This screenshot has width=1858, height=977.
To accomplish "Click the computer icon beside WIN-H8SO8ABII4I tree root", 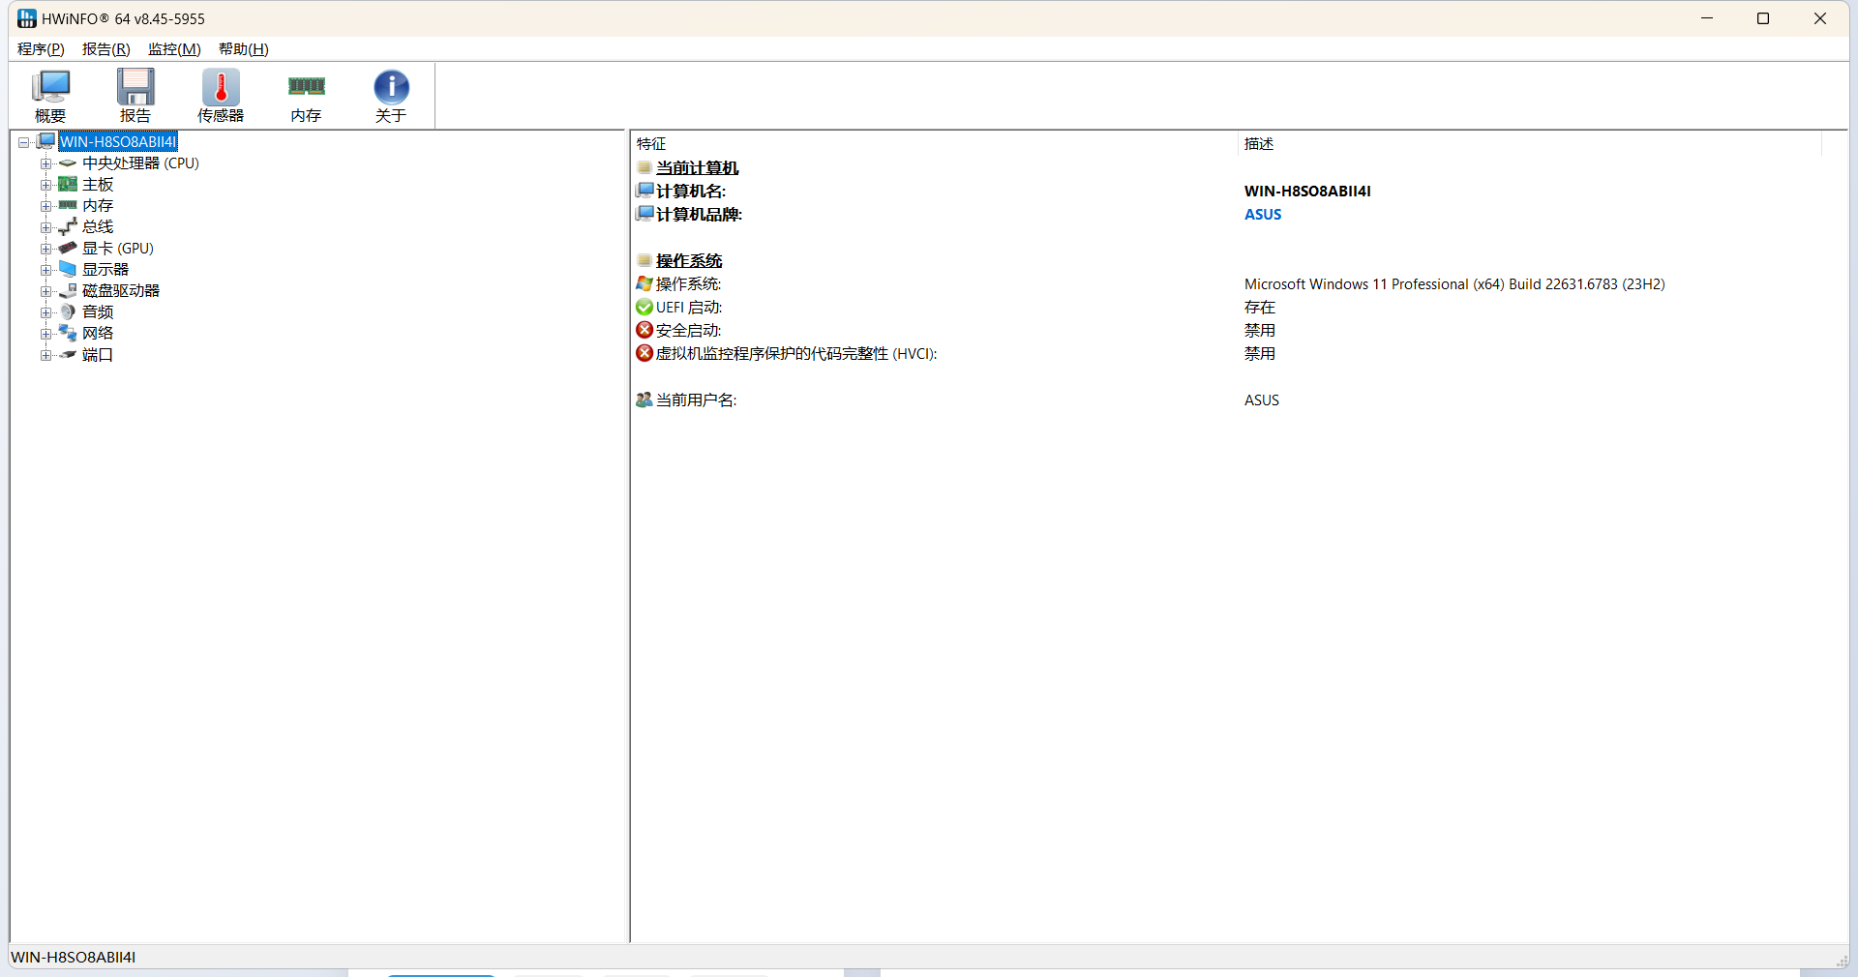I will (46, 141).
